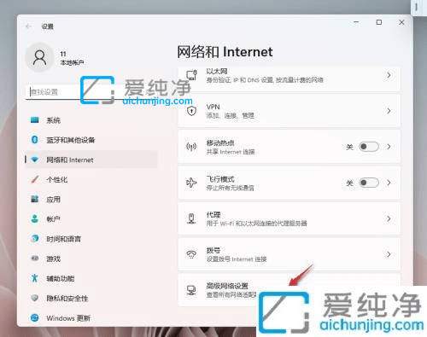
Task: Open the 应用 sidebar entry
Action: click(91, 199)
